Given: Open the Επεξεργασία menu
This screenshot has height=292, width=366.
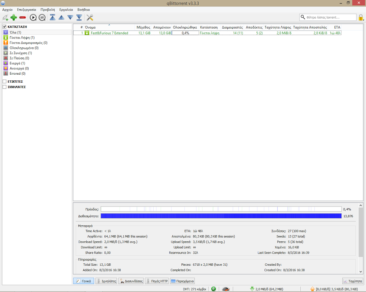Looking at the screenshot, I should pyautogui.click(x=27, y=10).
